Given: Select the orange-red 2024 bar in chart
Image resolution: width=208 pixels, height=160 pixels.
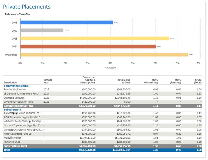Looking at the screenshot, I should coord(88,47).
